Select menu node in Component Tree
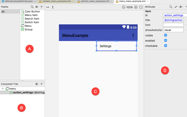This screenshot has height=117, width=187. [12, 89]
